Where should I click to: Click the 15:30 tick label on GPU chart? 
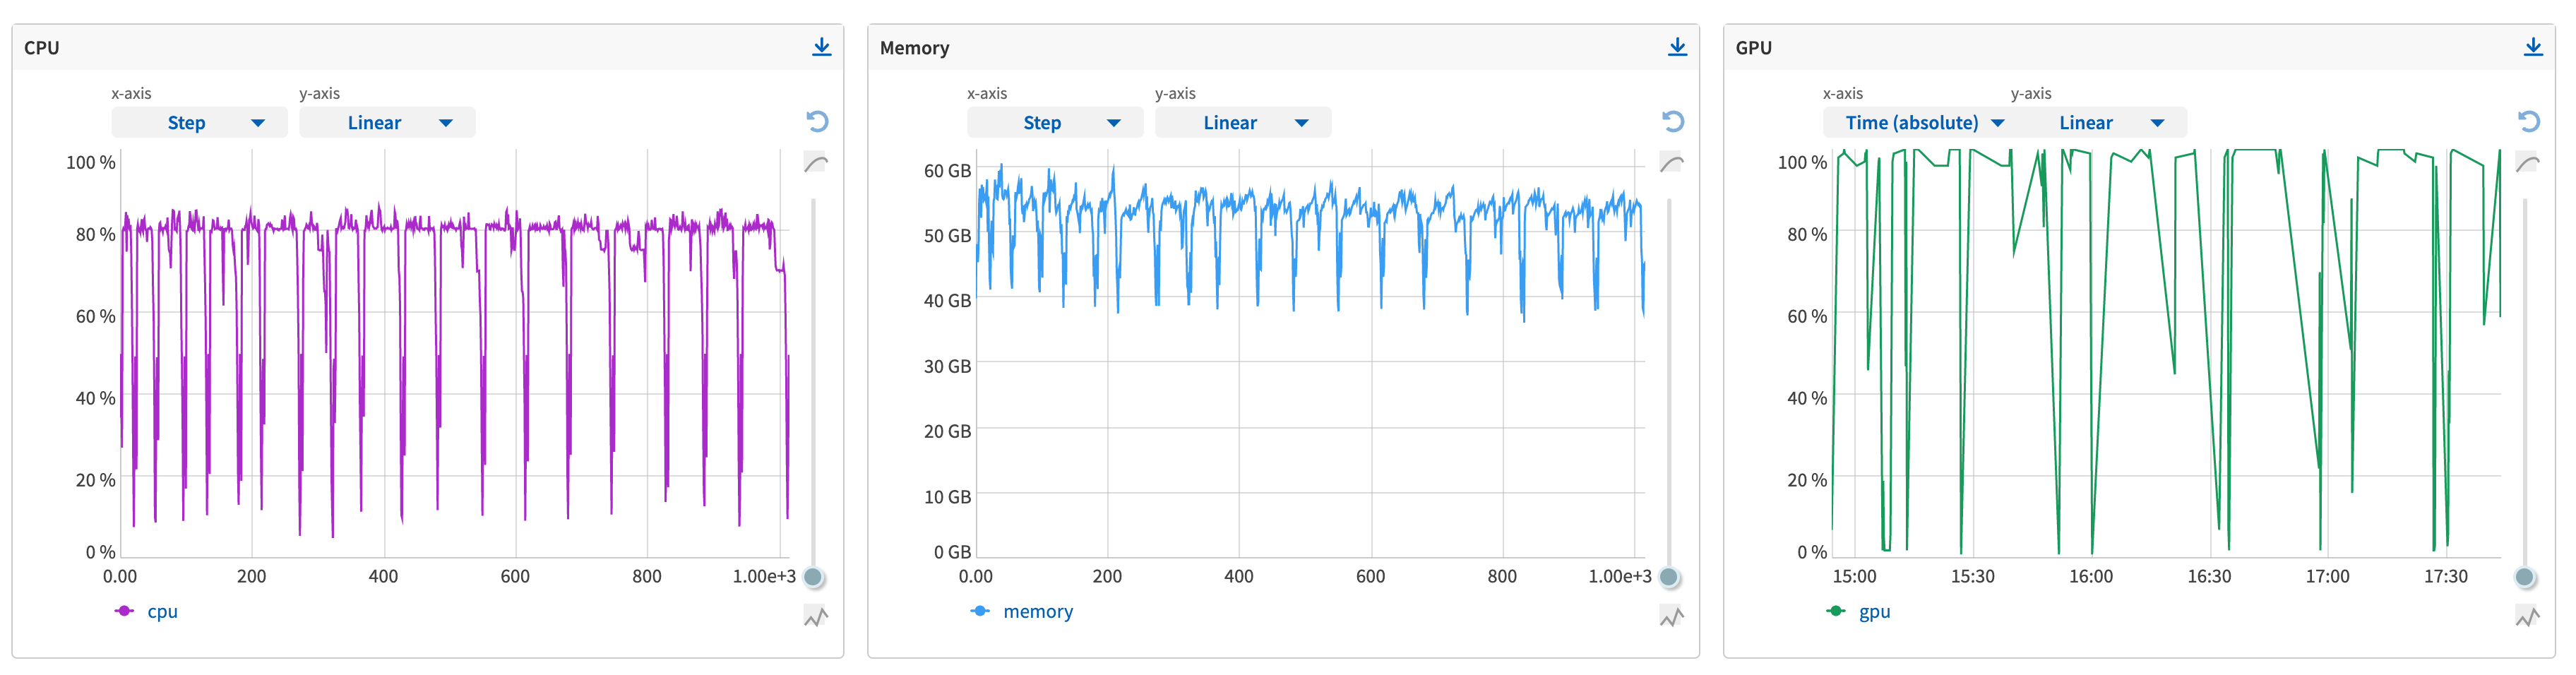(1972, 577)
